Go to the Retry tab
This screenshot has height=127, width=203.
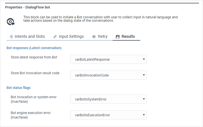tap(102, 36)
